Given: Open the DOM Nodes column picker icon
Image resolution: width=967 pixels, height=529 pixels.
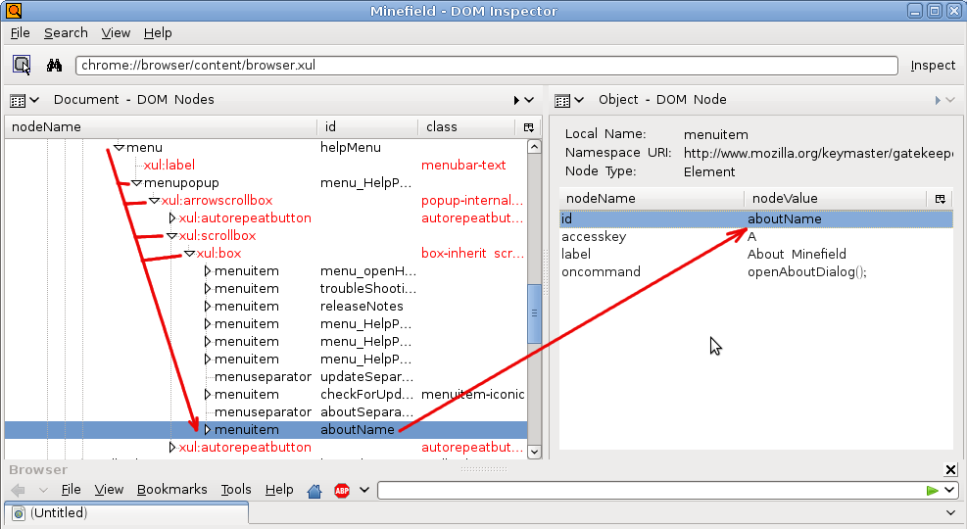Looking at the screenshot, I should [528, 127].
